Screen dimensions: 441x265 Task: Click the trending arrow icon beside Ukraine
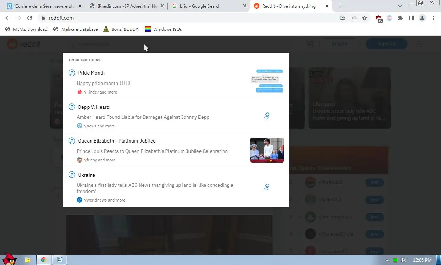72,175
